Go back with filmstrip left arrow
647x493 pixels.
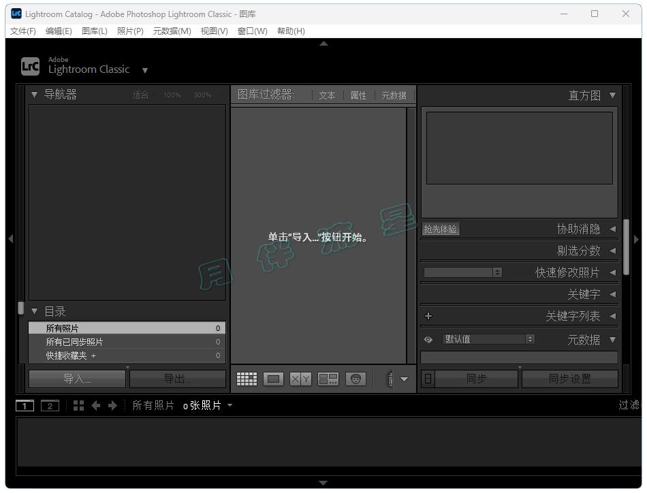[x=95, y=406]
